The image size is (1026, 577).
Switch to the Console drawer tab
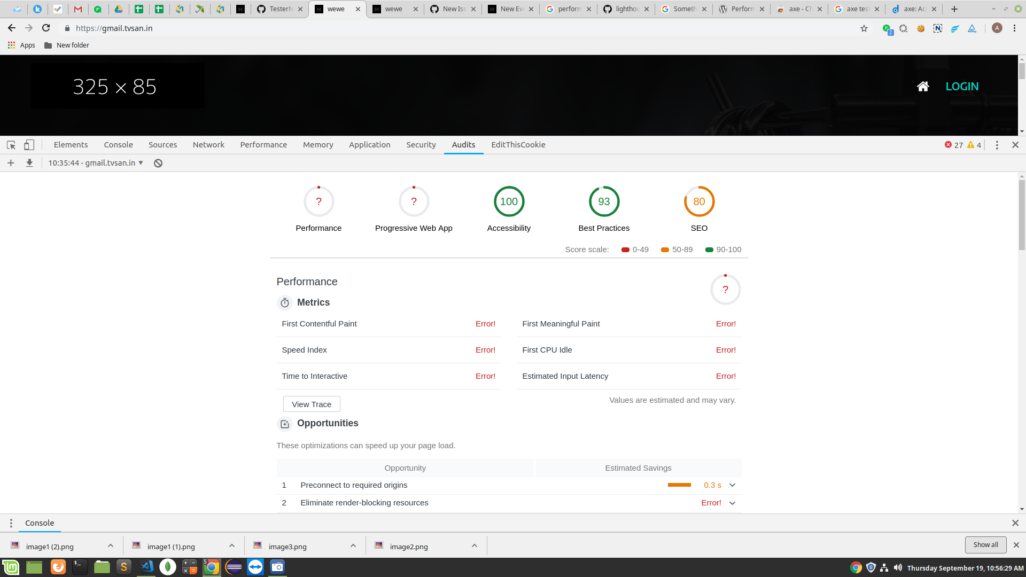click(x=40, y=523)
